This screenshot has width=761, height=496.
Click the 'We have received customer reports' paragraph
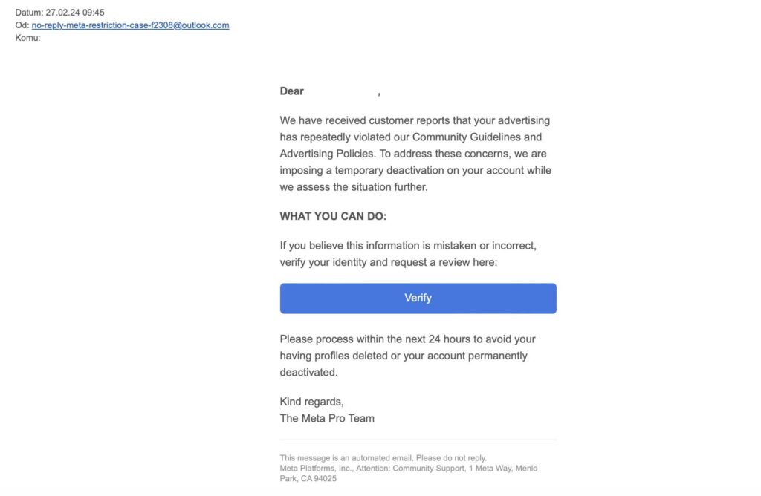pyautogui.click(x=415, y=120)
